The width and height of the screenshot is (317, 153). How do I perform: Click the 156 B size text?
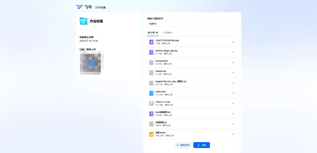[x=158, y=126]
